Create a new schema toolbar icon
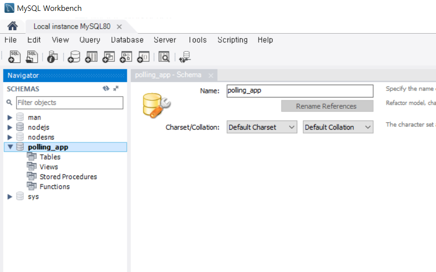 coord(74,56)
